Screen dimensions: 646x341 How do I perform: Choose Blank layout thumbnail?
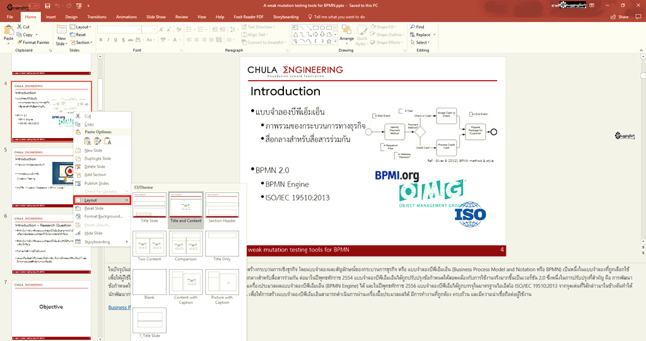click(150, 284)
